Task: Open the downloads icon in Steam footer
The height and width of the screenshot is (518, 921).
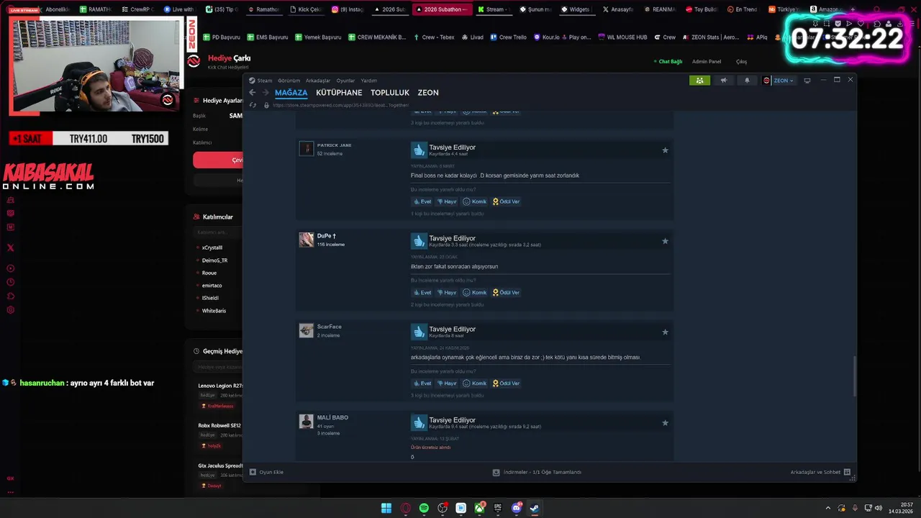Action: point(496,472)
